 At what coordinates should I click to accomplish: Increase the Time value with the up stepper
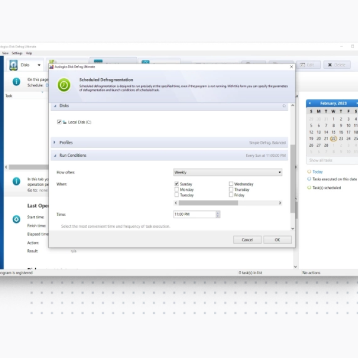coord(218,213)
